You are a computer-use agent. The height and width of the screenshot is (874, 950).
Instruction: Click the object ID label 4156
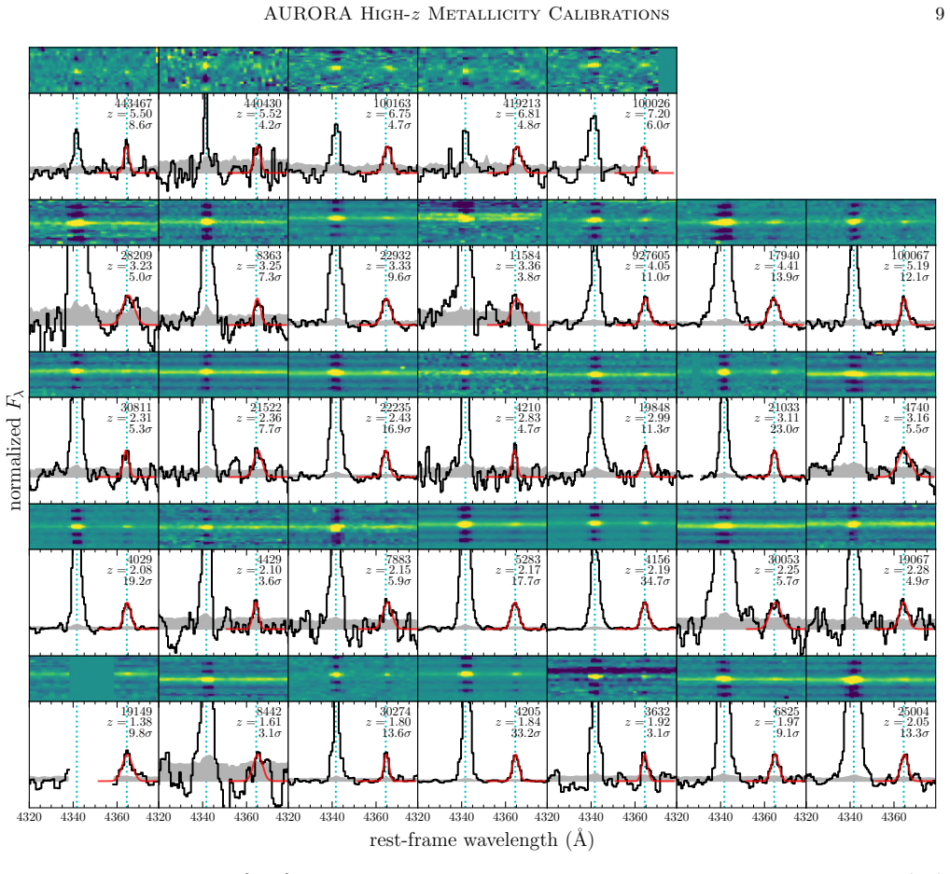pyautogui.click(x=658, y=560)
